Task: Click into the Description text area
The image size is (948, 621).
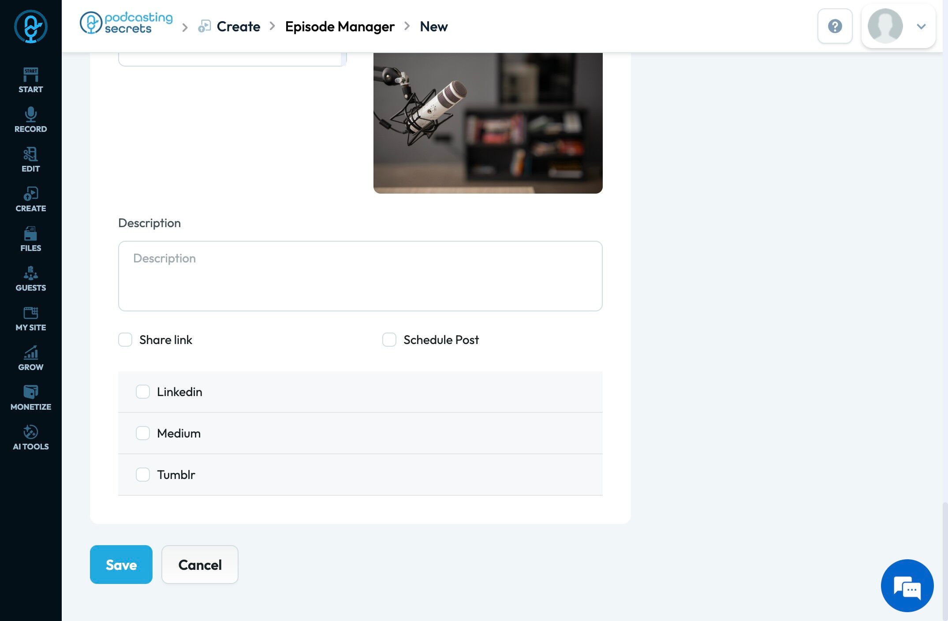Action: click(x=360, y=276)
